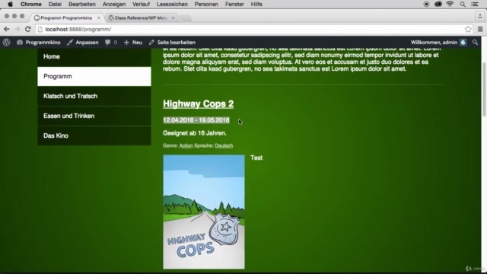Open the comments bubble in admin bar
This screenshot has height=274, width=487.
(x=111, y=43)
